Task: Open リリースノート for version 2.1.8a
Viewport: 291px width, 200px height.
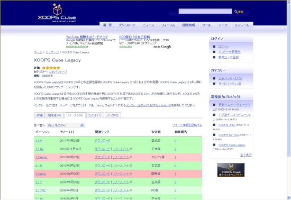Action: [121, 149]
